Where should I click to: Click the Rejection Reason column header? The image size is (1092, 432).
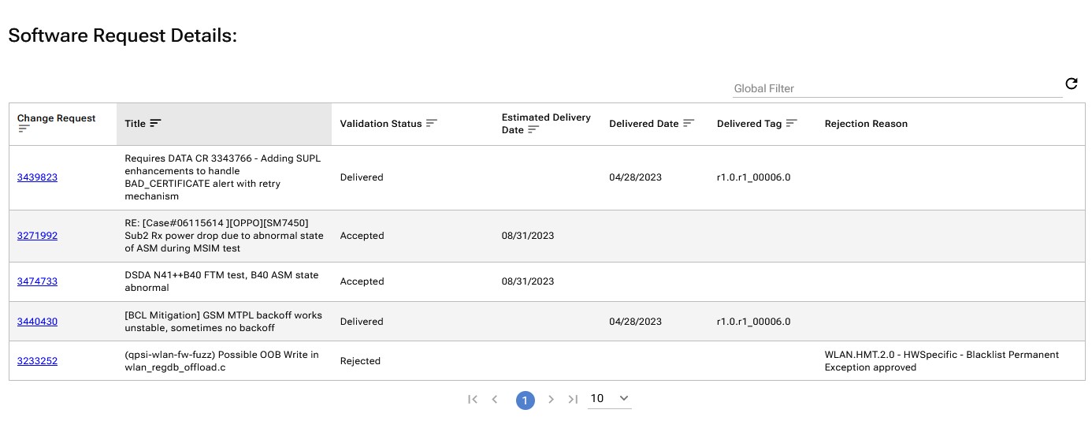click(866, 124)
